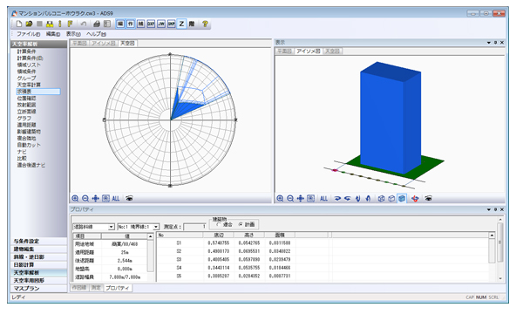Click the red rotate icon in 3D toolbar
Image resolution: width=523 pixels, height=314 pixels.
(x=415, y=199)
